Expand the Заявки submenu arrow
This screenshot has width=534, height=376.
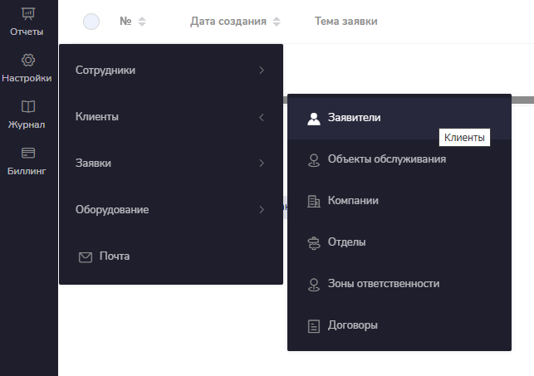point(262,164)
